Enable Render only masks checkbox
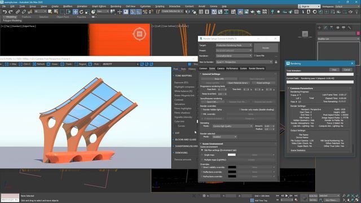The width and height of the screenshot is (361, 203). [x=240, y=109]
